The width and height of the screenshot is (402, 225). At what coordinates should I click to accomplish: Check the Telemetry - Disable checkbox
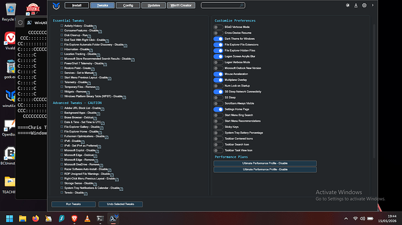(x=62, y=82)
